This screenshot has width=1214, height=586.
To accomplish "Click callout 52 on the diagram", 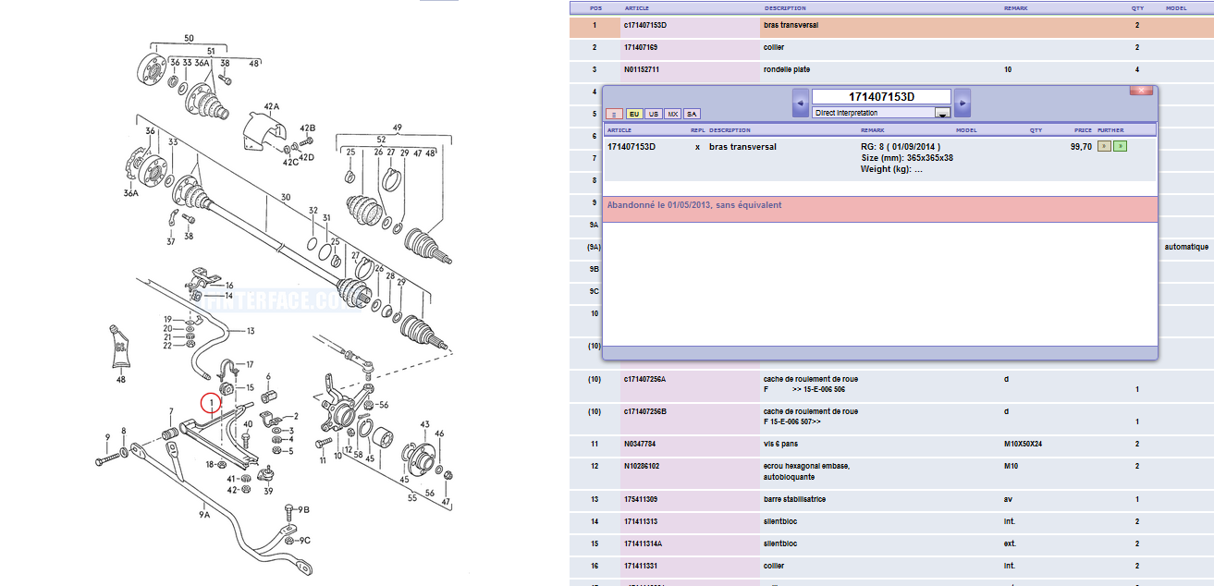I will pyautogui.click(x=380, y=140).
